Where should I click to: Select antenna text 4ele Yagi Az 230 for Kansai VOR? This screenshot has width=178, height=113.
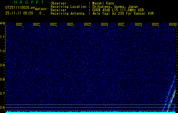point(123,14)
